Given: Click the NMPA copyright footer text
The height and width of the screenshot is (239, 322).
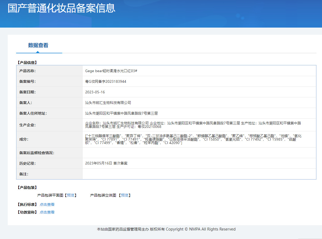Looking at the screenshot, I should (x=166, y=229).
